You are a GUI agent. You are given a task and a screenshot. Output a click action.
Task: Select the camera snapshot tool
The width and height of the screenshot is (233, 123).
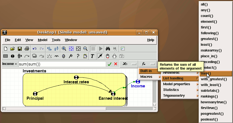pos(122,56)
